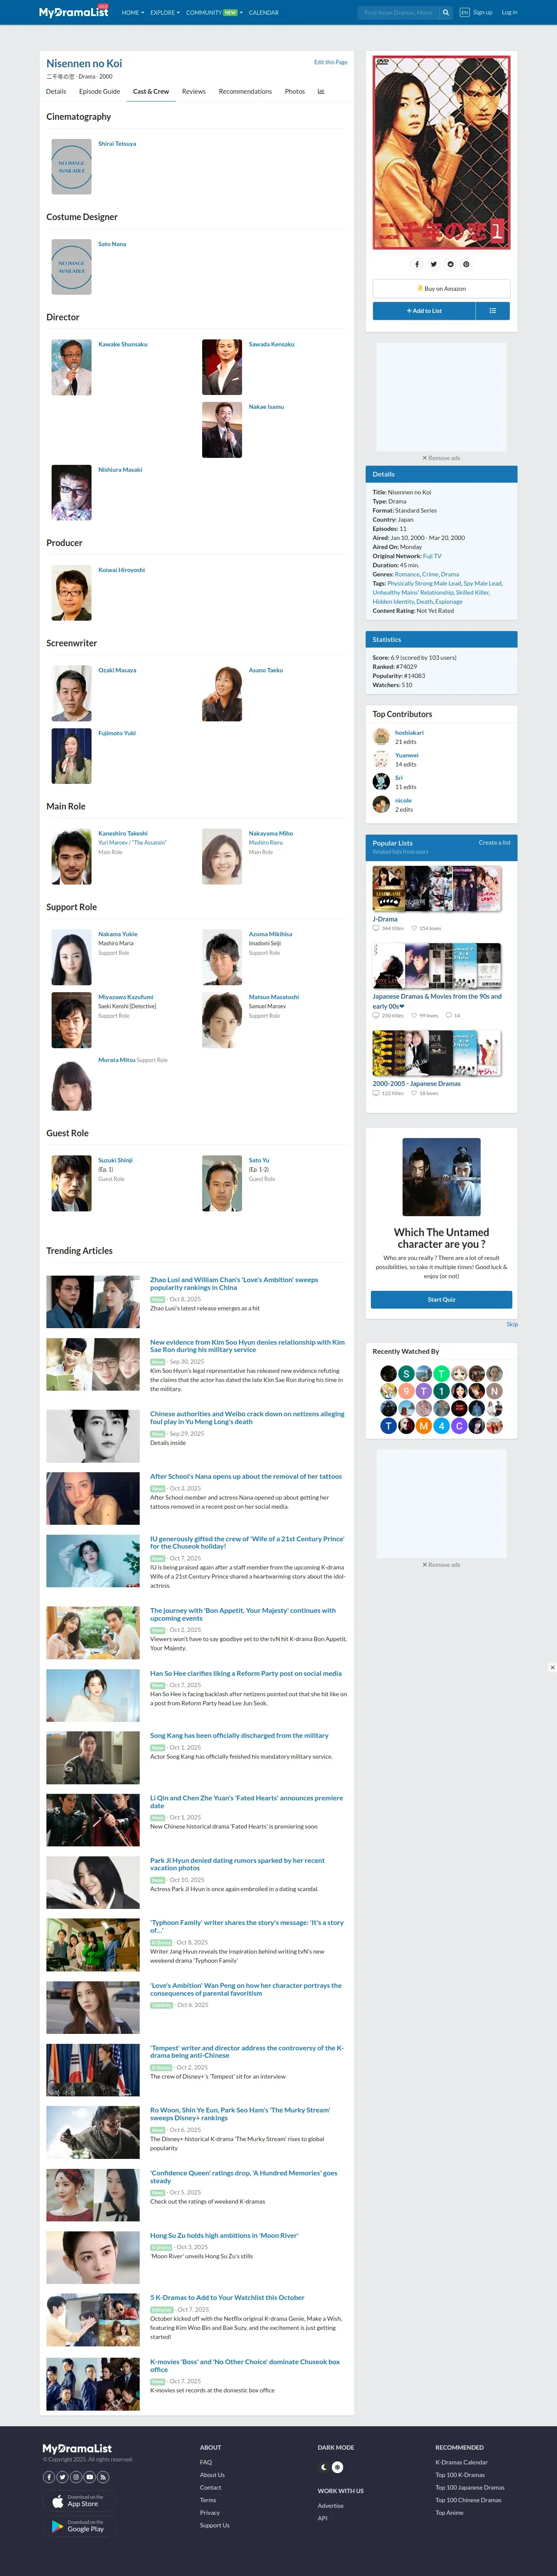Open 2000-2005 - Japanese Dramas list
Screen dimensions: 557x2576
pos(417,1083)
